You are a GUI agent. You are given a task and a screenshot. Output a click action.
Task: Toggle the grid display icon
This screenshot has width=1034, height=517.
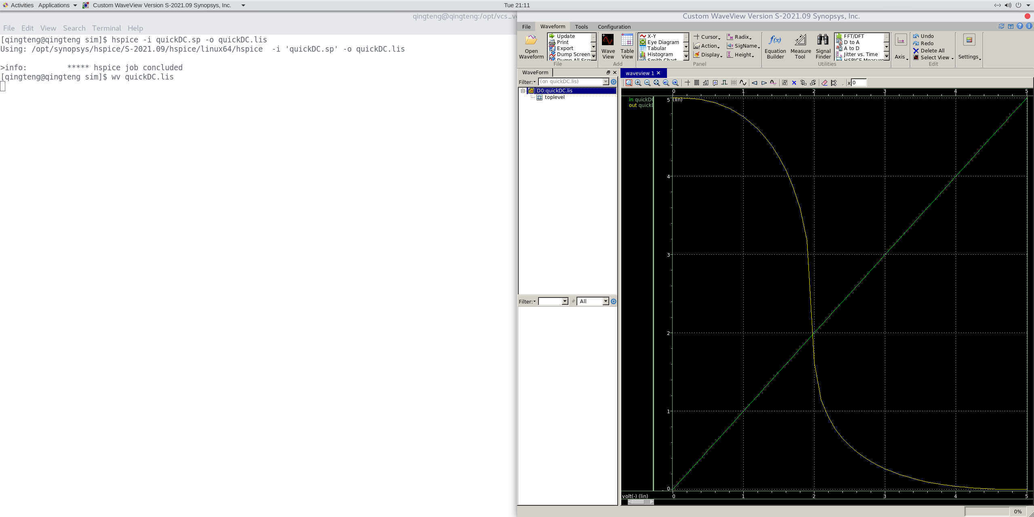coord(734,83)
